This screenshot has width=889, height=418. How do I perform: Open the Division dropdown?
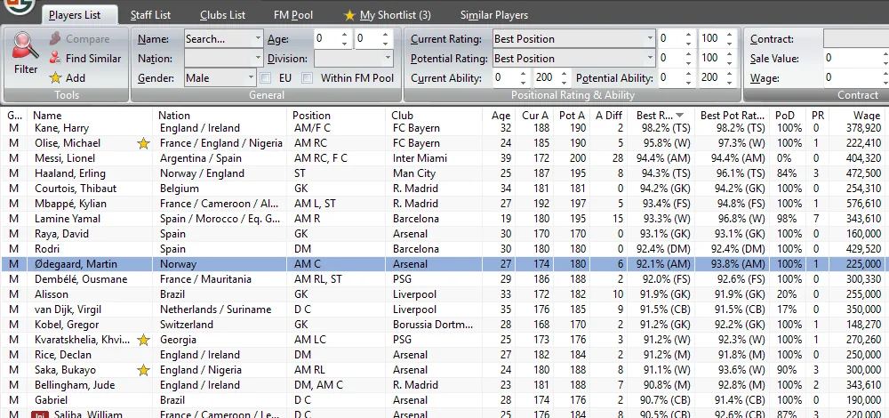pyautogui.click(x=388, y=58)
